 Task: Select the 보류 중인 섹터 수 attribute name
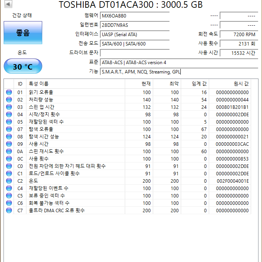pyautogui.click(x=47, y=196)
